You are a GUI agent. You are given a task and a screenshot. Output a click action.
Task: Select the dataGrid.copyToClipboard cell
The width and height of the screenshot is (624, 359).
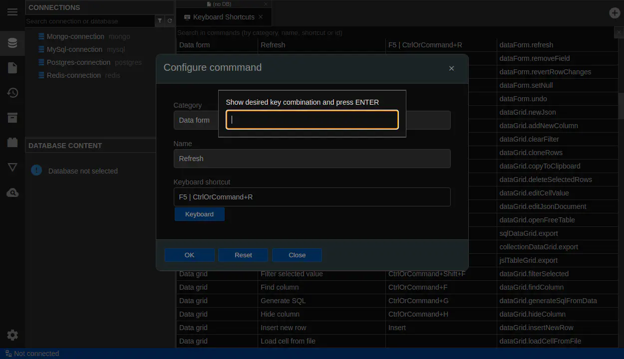(x=557, y=166)
